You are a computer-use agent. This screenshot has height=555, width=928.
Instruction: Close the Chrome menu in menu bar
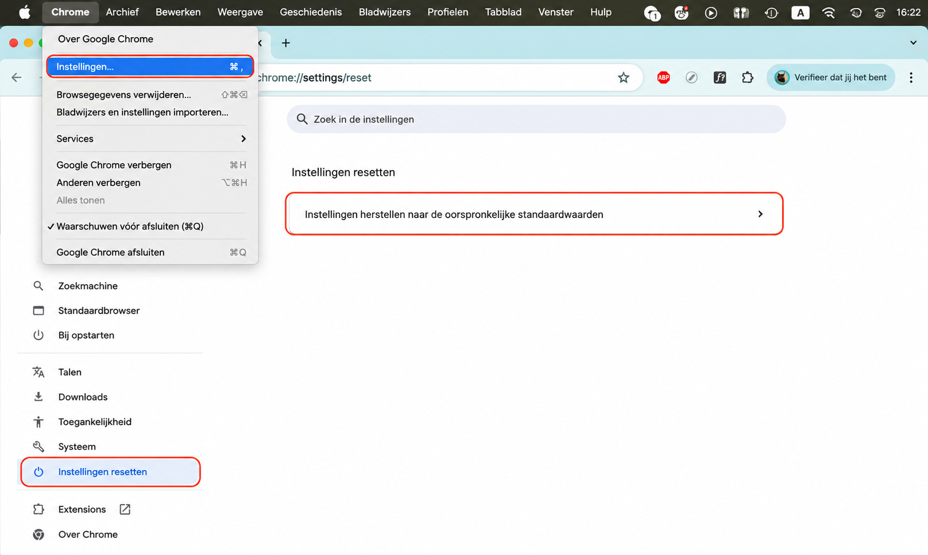coord(70,12)
